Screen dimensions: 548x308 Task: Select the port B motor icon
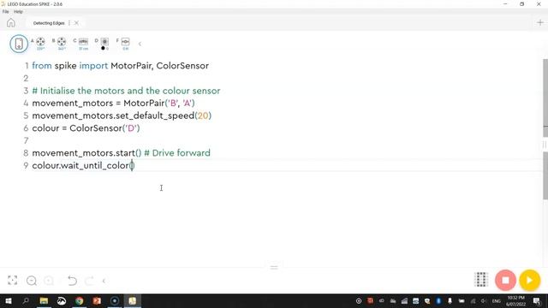pyautogui.click(x=62, y=42)
